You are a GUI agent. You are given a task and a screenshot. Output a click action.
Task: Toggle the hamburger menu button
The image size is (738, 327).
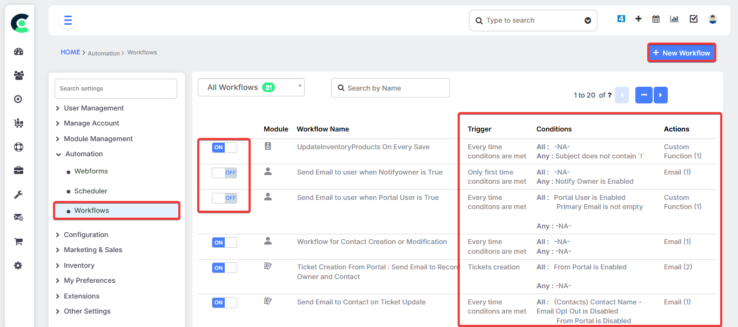[x=68, y=20]
